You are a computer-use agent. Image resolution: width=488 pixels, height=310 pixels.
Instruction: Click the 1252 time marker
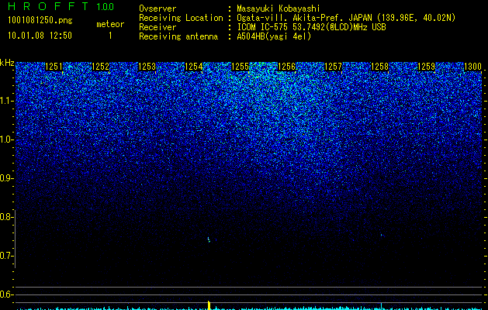100,67
